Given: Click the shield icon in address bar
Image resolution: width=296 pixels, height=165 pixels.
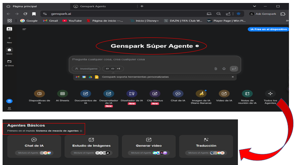Looking at the screenshot, I should 238,14.
